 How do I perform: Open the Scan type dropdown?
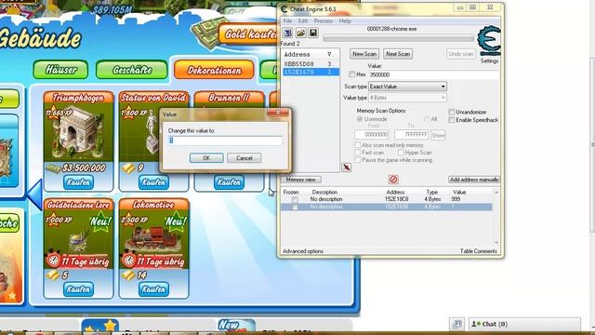coord(407,87)
